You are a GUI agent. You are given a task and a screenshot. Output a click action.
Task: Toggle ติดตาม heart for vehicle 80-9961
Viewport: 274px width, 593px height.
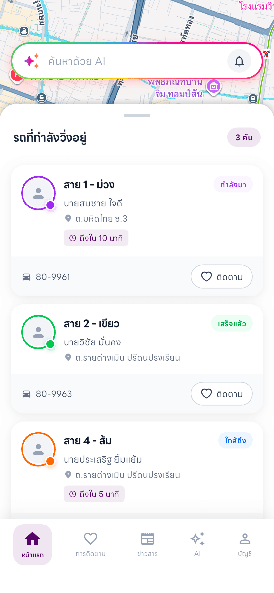point(222,277)
